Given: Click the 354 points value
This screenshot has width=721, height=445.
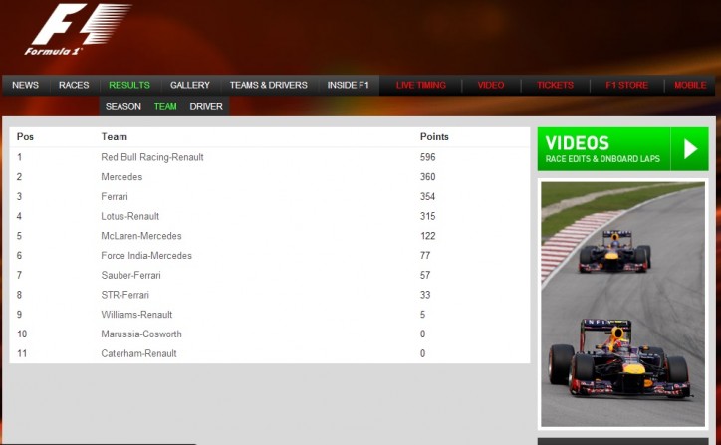Looking at the screenshot, I should [427, 197].
